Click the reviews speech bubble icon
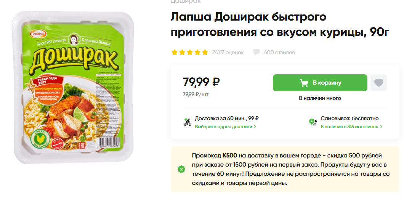 pyautogui.click(x=256, y=52)
